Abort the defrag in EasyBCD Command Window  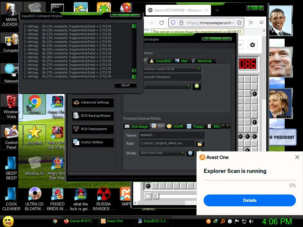pyautogui.click(x=125, y=85)
